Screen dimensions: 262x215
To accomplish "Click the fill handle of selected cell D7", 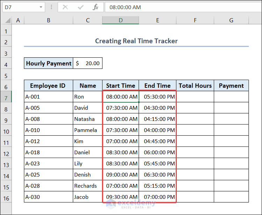I will 139,102.
